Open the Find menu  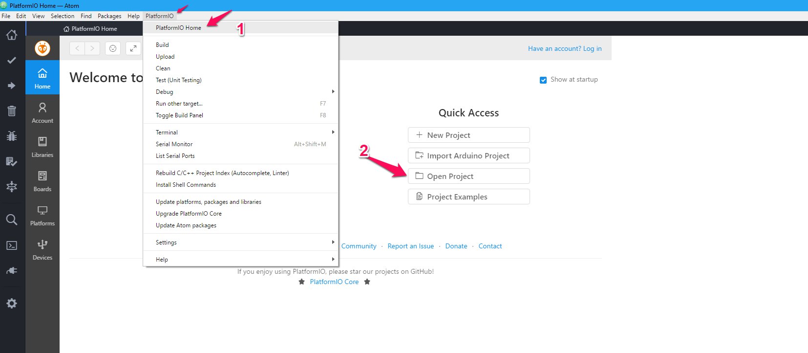coord(86,16)
